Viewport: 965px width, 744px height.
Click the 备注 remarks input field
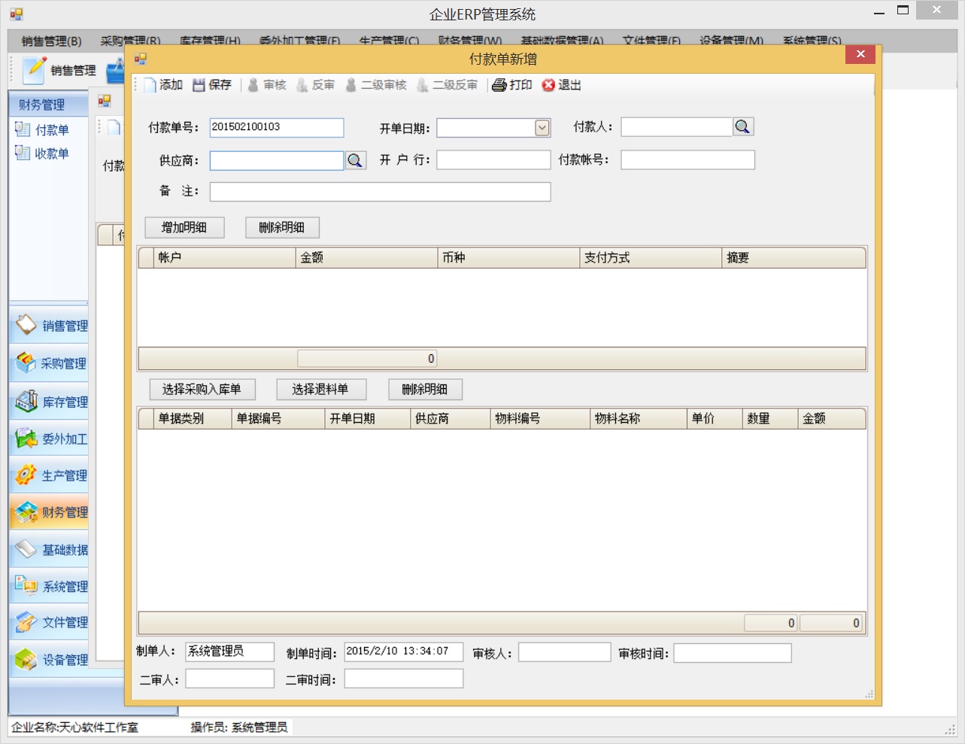click(x=380, y=192)
